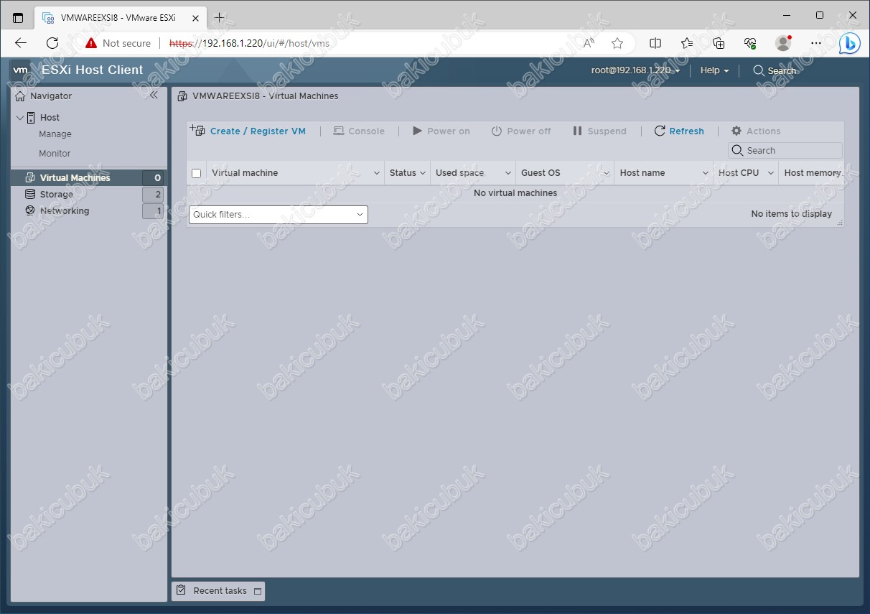Click the Host server icon in Navigator

tap(32, 118)
